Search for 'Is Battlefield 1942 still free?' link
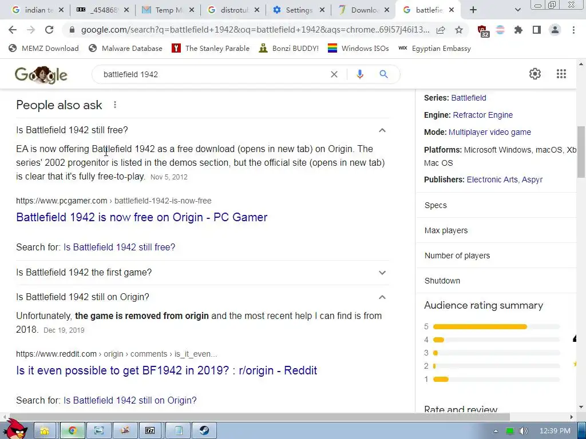 click(x=119, y=247)
